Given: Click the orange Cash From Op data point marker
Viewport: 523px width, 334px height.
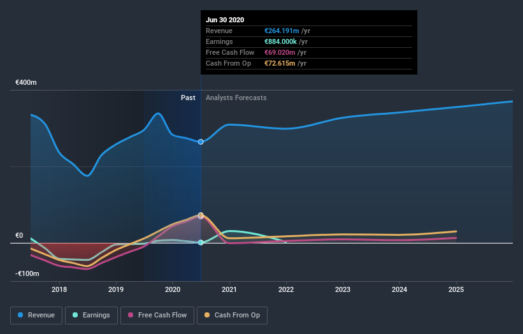Looking at the screenshot, I should point(201,215).
